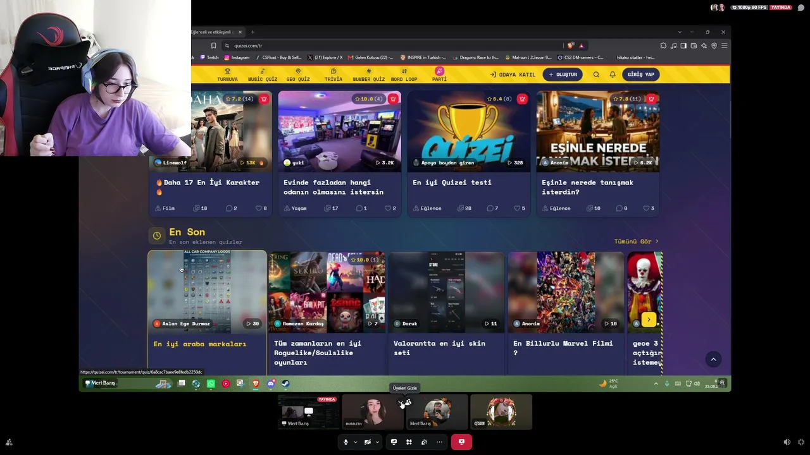810x455 pixels.
Task: Click the crown badge on Eşinle nerede card
Action: click(x=651, y=99)
